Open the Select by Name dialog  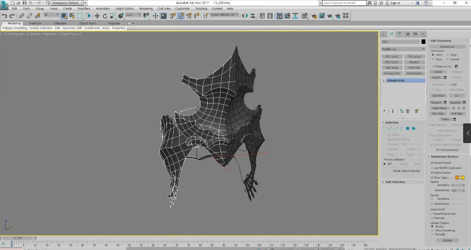point(72,16)
